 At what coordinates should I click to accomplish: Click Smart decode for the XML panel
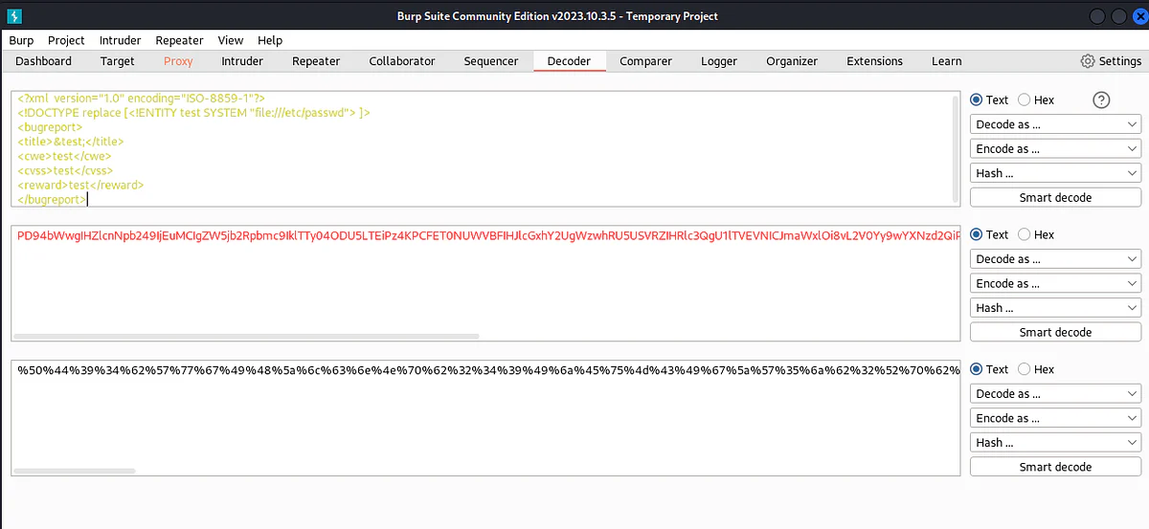tap(1055, 197)
